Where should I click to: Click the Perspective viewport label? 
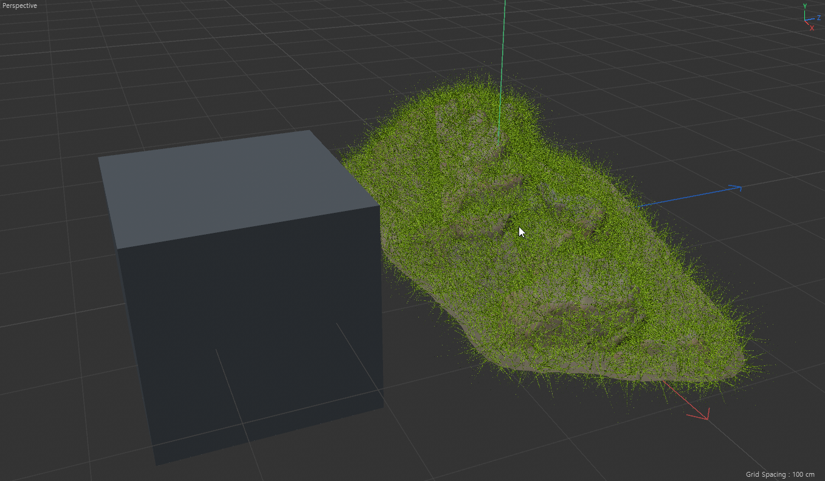pyautogui.click(x=19, y=6)
